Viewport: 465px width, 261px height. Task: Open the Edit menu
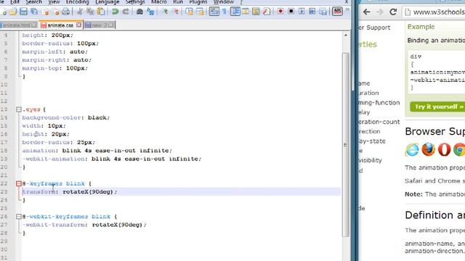(15, 2)
